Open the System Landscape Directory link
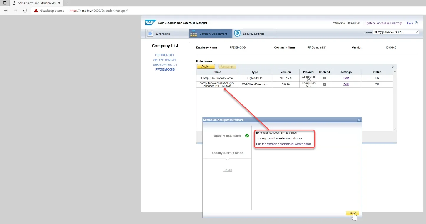The image size is (426, 224). coord(383,23)
